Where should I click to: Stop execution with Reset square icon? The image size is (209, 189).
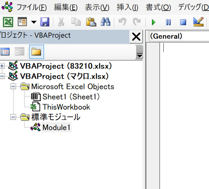(183, 22)
